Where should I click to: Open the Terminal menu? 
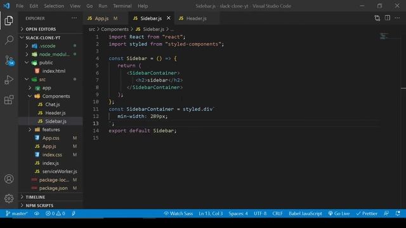click(x=122, y=6)
